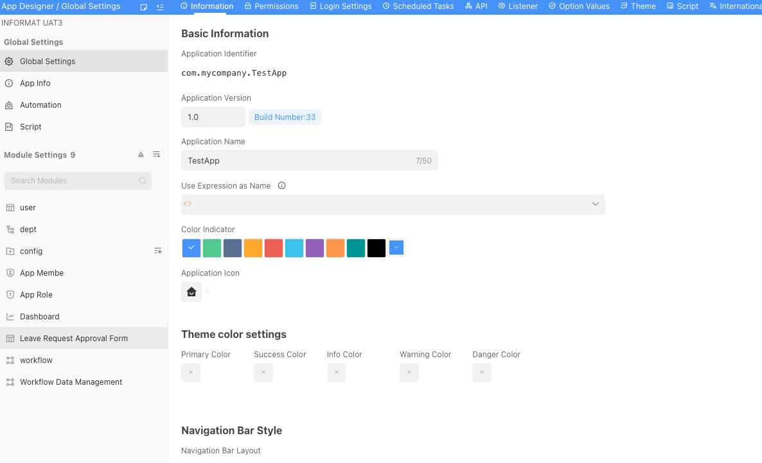The height and width of the screenshot is (463, 762).
Task: Clear the Primary Color box
Action: (191, 373)
